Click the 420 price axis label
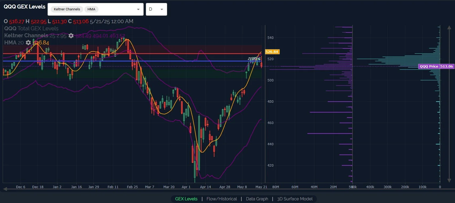 pos(270,165)
